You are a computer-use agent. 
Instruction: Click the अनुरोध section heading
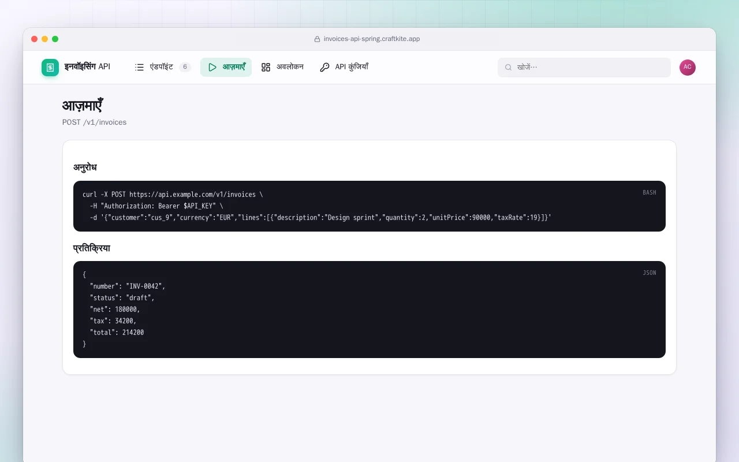85,167
